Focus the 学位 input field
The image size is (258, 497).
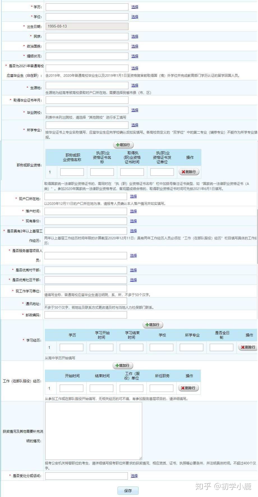(x=87, y=17)
